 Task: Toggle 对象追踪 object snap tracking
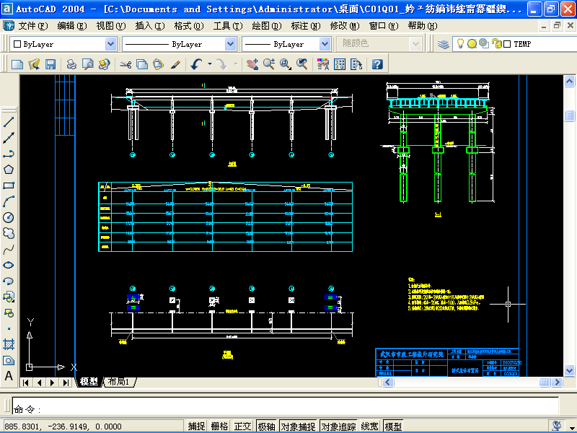pyautogui.click(x=338, y=427)
